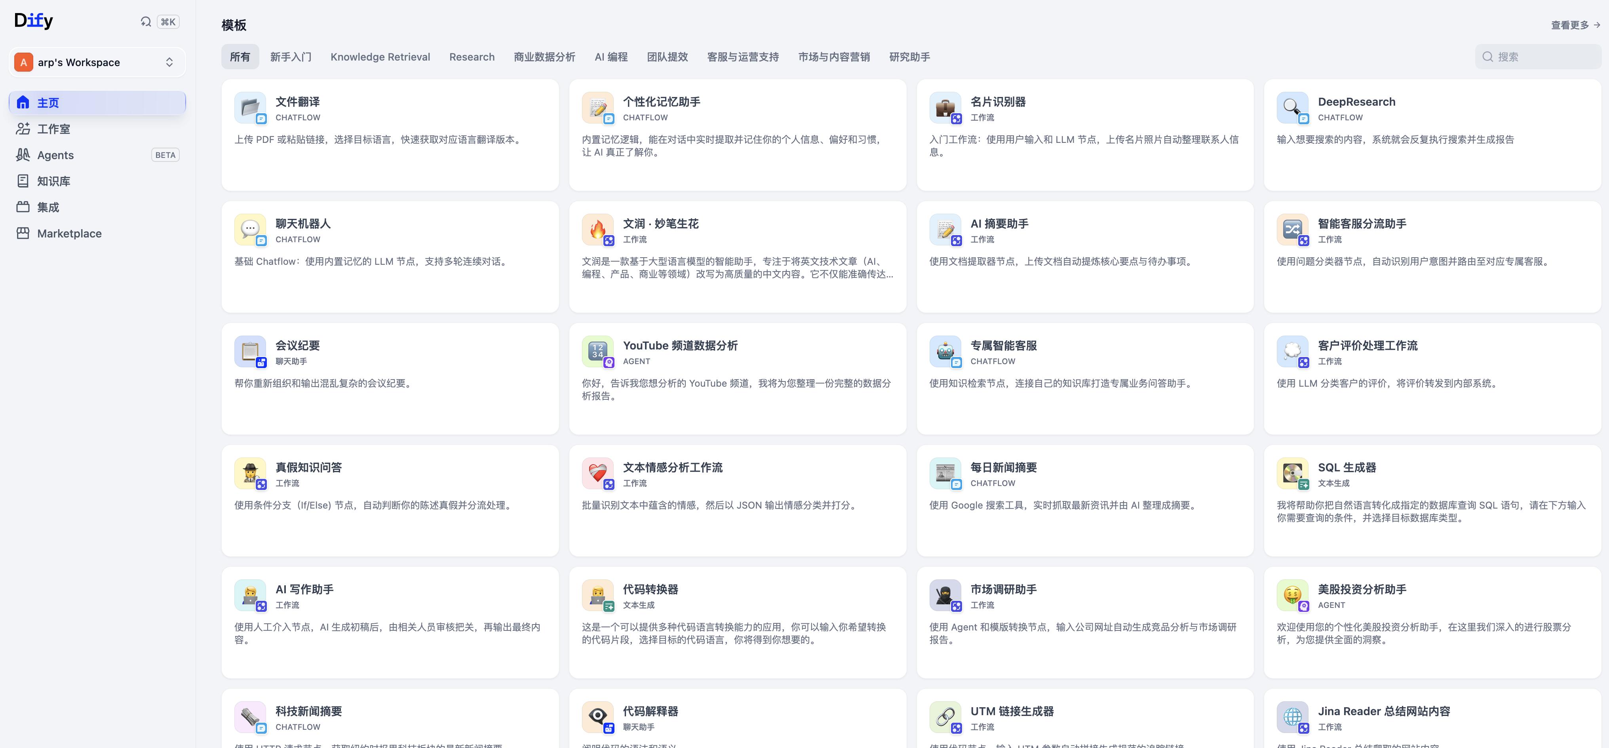Open the 科技新闻摘要 template title
1609x748 pixels.
tap(308, 710)
